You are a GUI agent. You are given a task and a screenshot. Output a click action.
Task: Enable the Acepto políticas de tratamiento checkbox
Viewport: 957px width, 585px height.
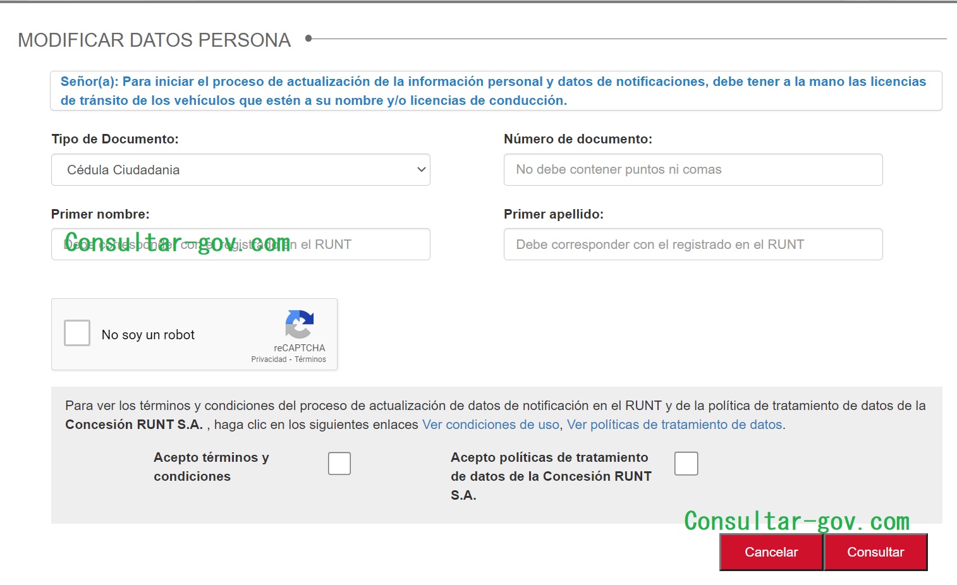[x=686, y=464]
